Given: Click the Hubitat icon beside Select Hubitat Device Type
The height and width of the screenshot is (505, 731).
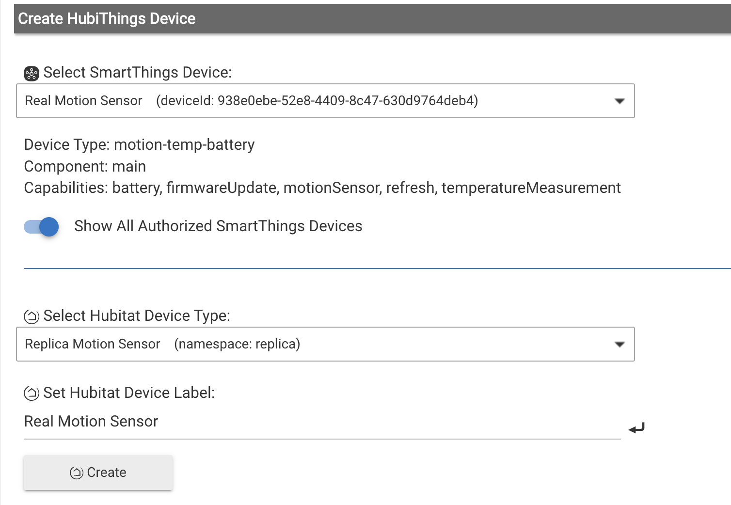Looking at the screenshot, I should 32,317.
